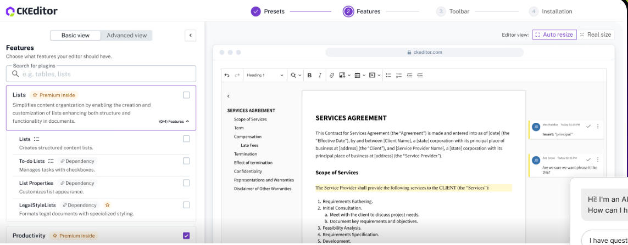Click the insert table icon
628x245 pixels.
[359, 75]
